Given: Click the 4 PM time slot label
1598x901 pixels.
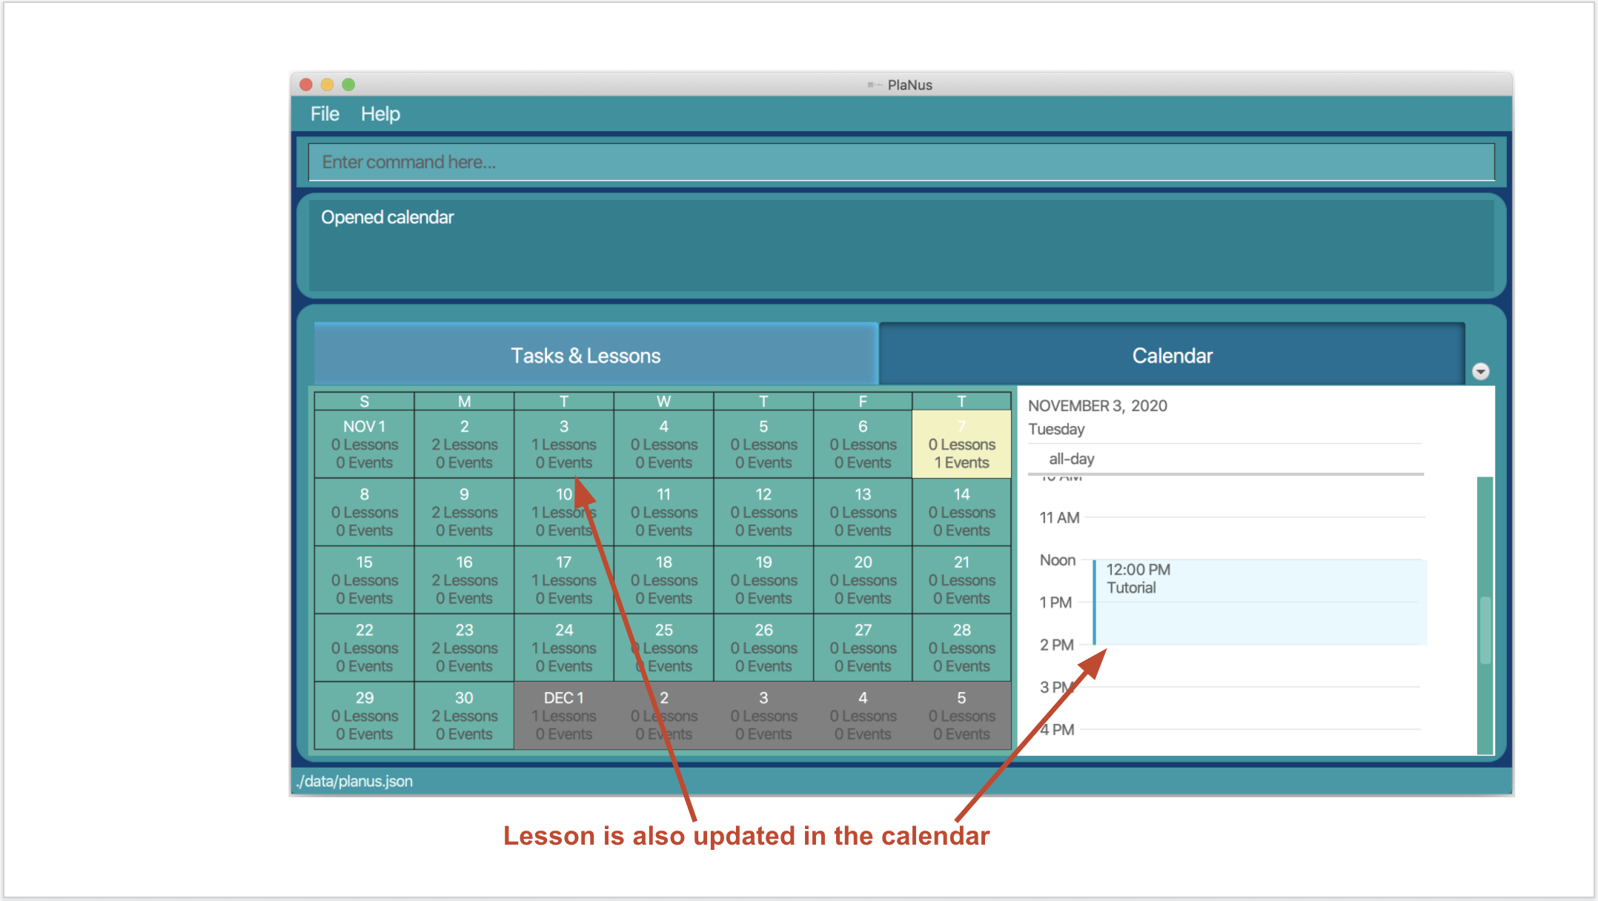Looking at the screenshot, I should coord(1057,730).
